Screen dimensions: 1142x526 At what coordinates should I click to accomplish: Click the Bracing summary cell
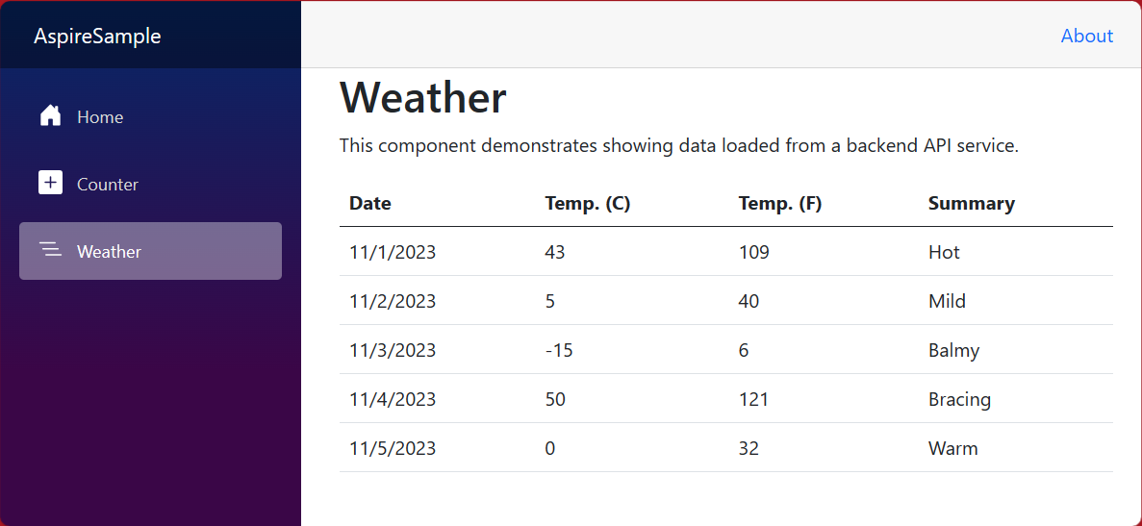tap(959, 399)
